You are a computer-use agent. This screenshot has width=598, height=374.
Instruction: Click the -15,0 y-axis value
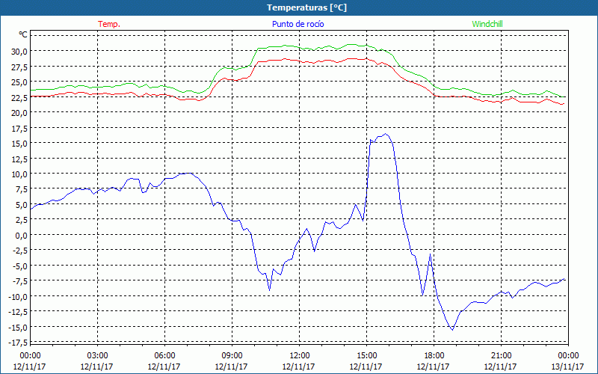[x=17, y=327]
